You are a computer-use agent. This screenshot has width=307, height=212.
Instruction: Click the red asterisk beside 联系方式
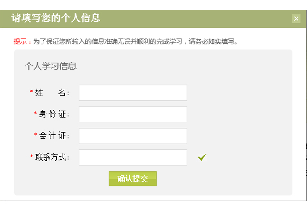pyautogui.click(x=31, y=156)
